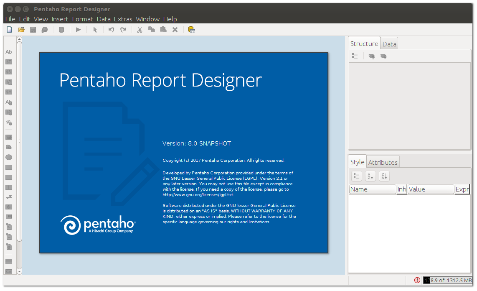Switch to the Attributes tab
The image size is (477, 291).
[383, 163]
